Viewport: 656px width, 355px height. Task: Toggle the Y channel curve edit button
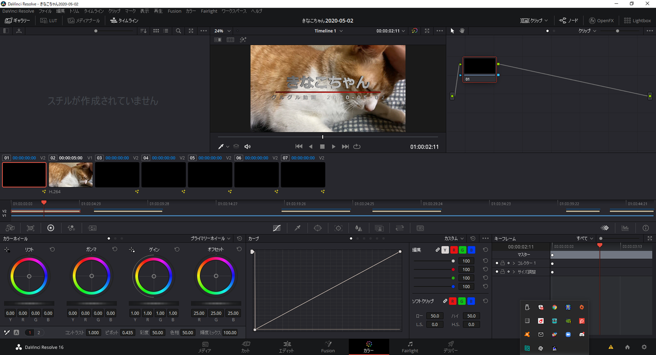pos(444,250)
